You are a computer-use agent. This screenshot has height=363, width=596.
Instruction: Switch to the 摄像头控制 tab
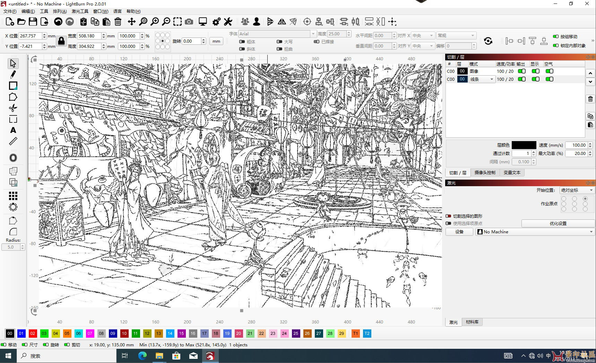tap(485, 173)
